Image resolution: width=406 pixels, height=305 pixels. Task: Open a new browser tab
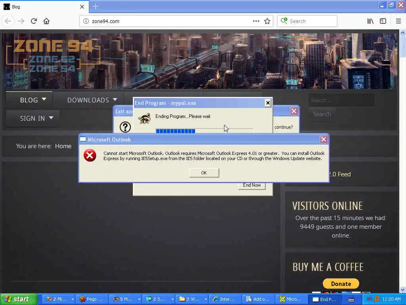coord(96,6)
